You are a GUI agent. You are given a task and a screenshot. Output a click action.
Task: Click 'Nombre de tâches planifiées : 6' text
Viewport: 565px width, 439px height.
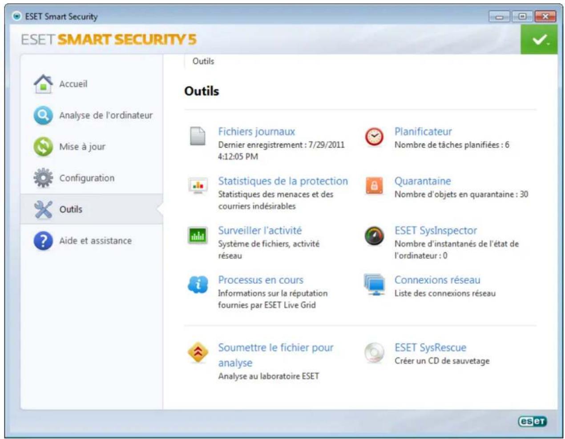tap(452, 145)
